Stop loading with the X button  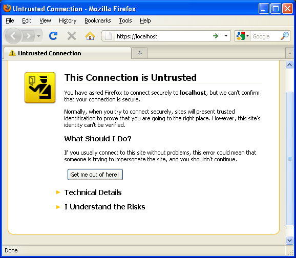point(72,36)
